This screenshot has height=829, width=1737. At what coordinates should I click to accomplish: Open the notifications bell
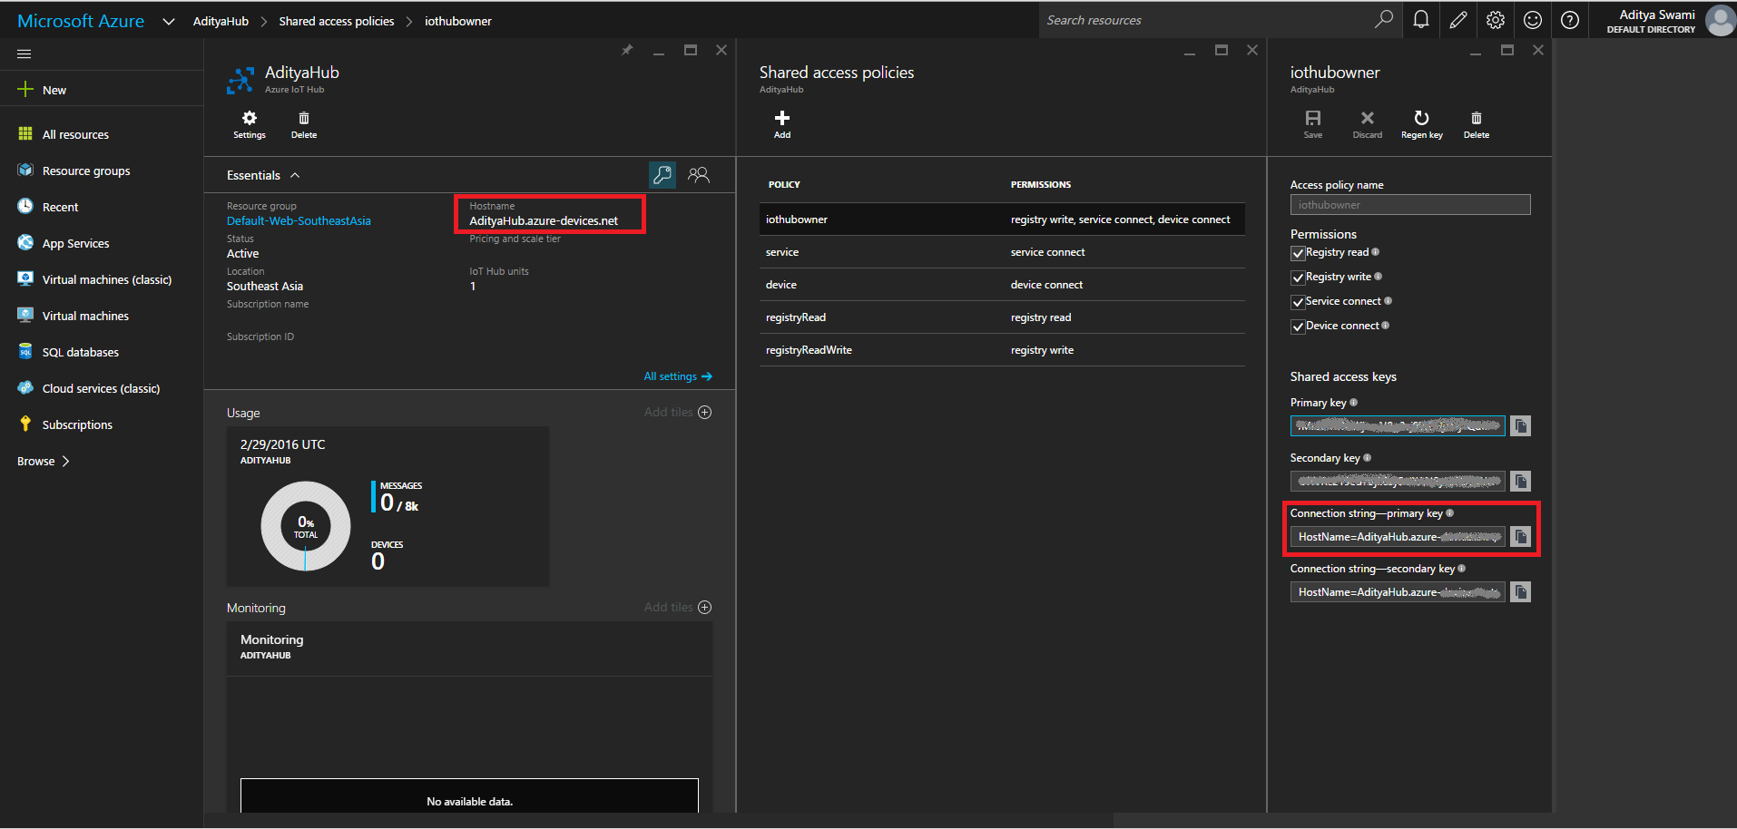tap(1421, 19)
